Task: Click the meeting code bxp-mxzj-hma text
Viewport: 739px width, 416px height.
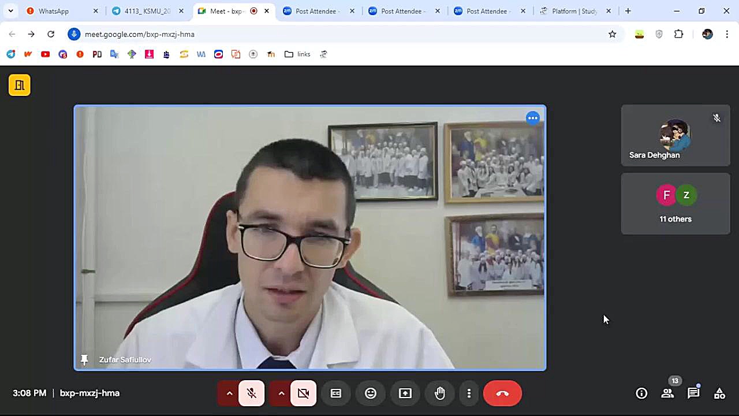Action: pyautogui.click(x=89, y=393)
